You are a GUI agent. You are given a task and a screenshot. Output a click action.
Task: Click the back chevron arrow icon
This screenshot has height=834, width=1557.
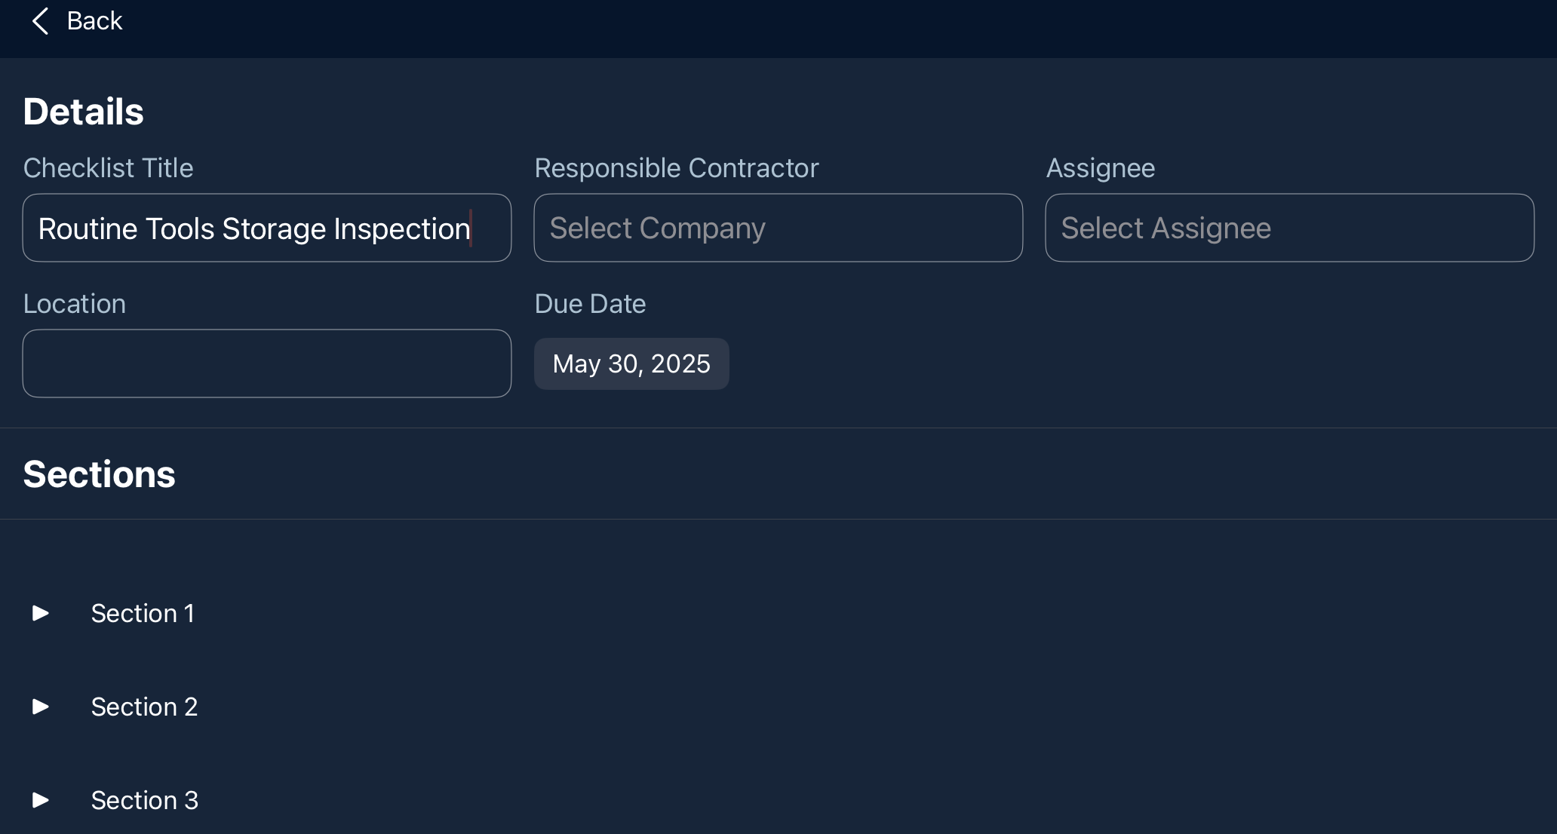tap(40, 21)
